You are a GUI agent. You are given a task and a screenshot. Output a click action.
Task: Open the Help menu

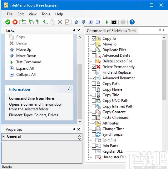click(x=59, y=14)
